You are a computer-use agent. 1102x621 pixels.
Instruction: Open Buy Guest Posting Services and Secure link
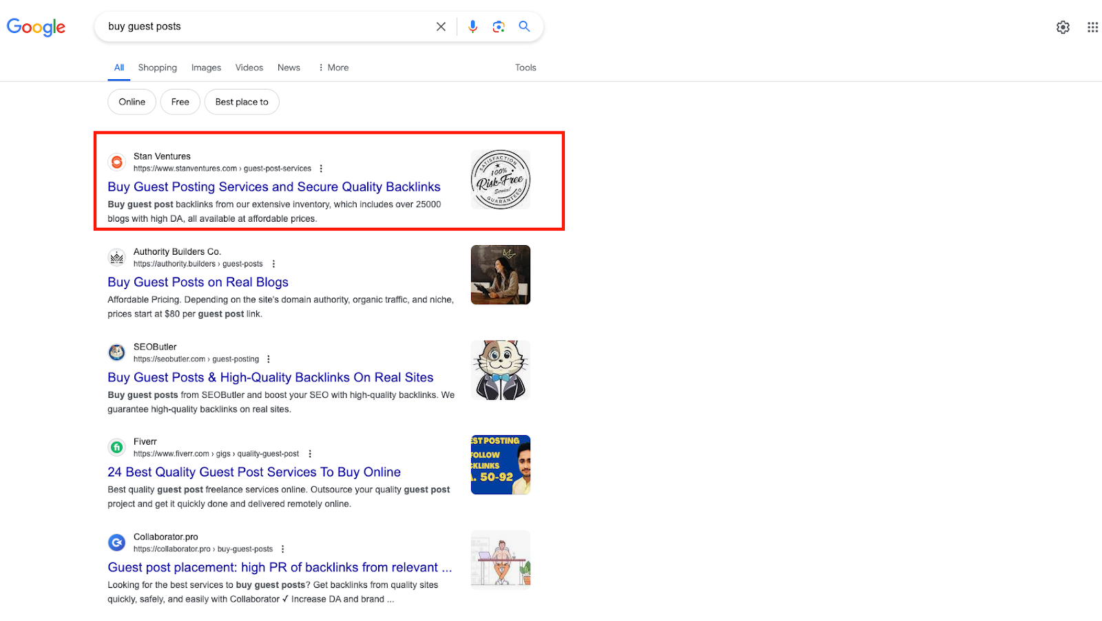(274, 187)
